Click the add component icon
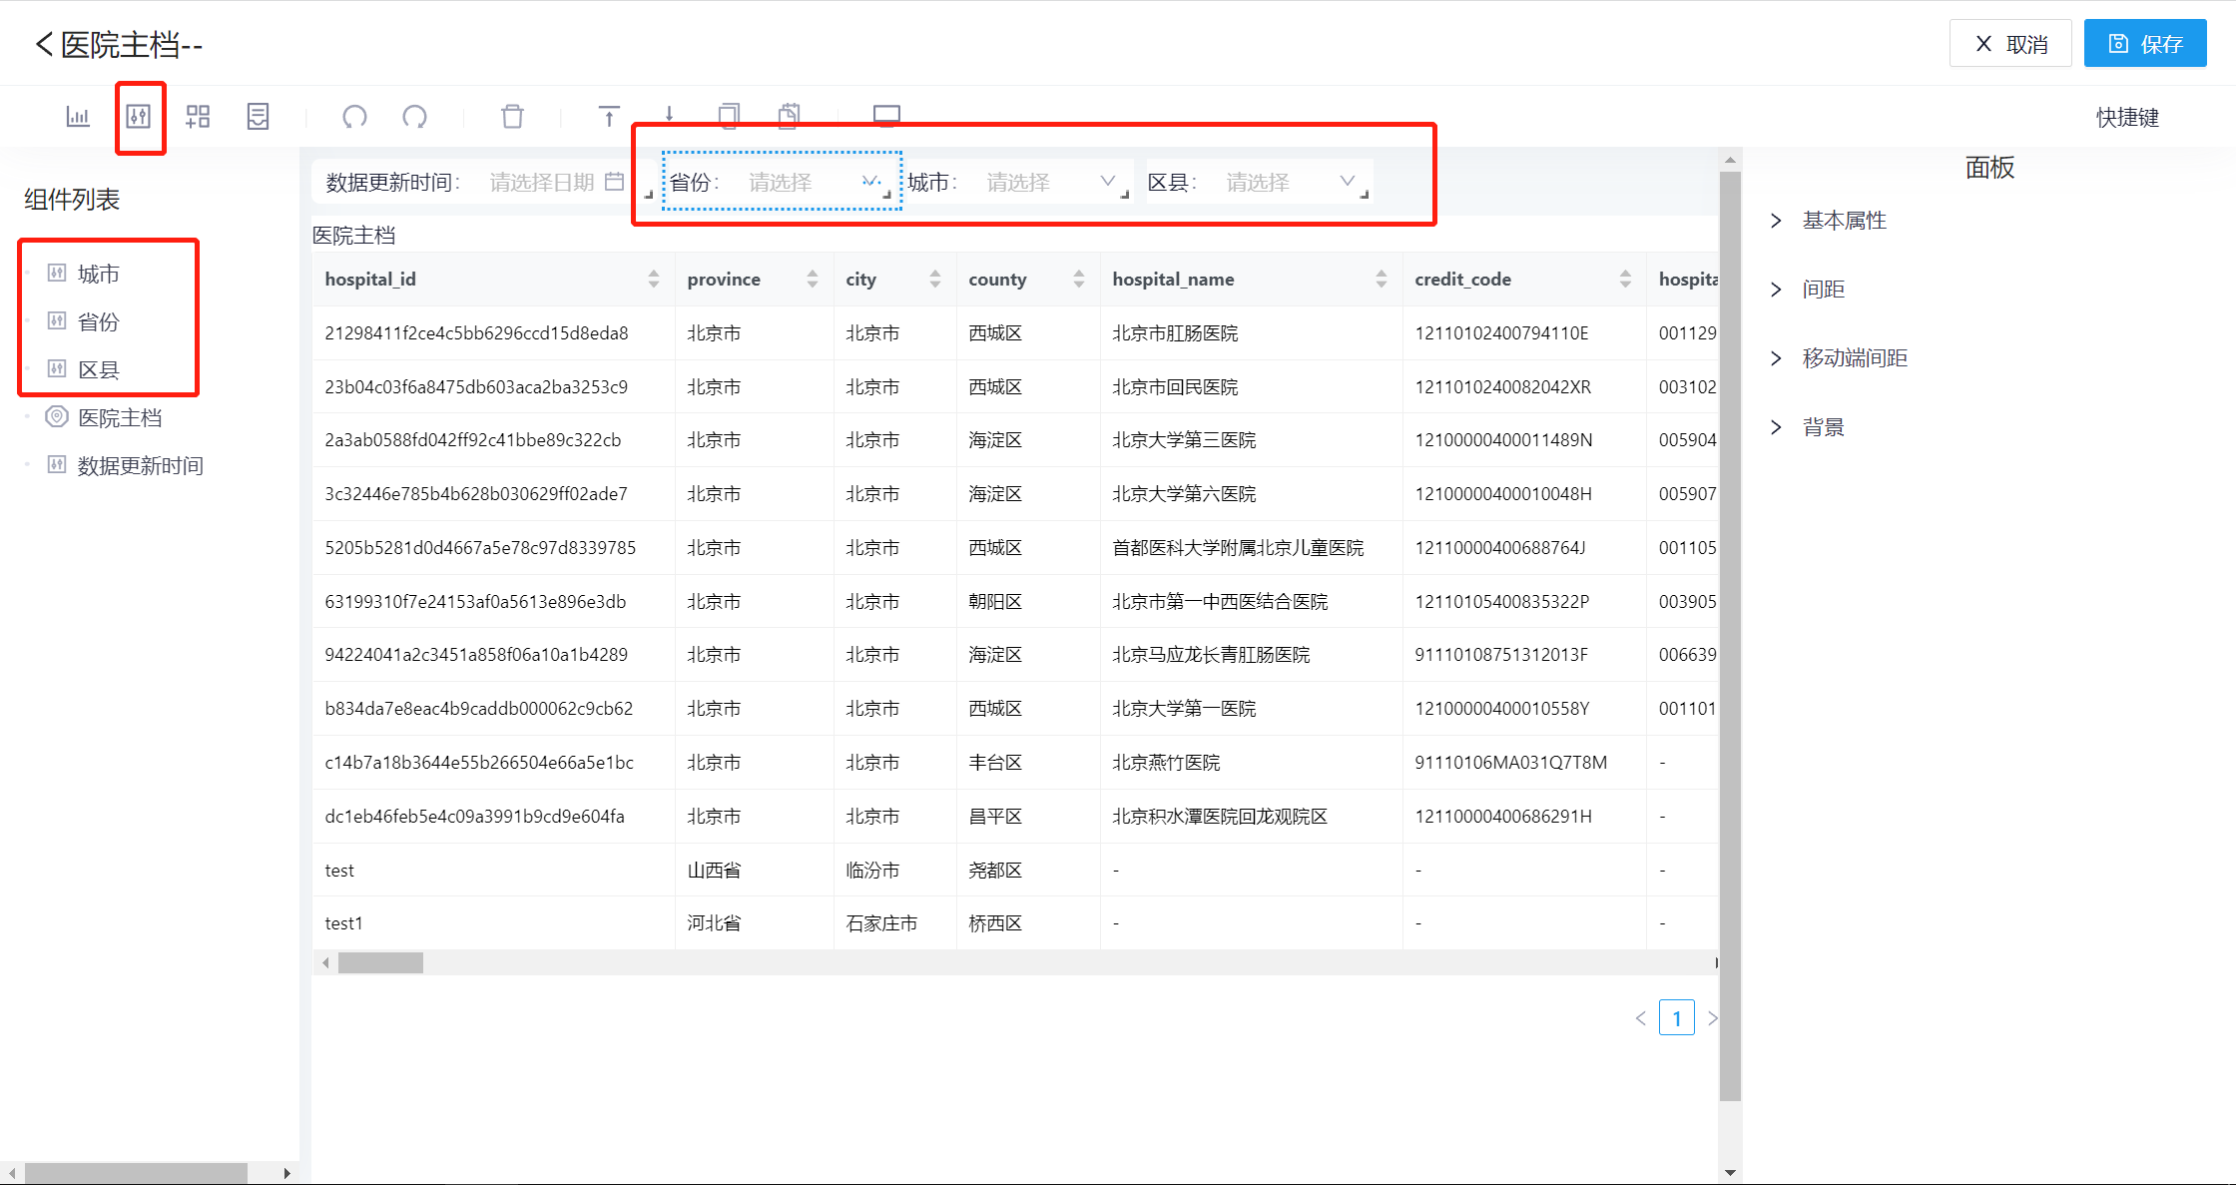This screenshot has width=2236, height=1185. pos(198,116)
